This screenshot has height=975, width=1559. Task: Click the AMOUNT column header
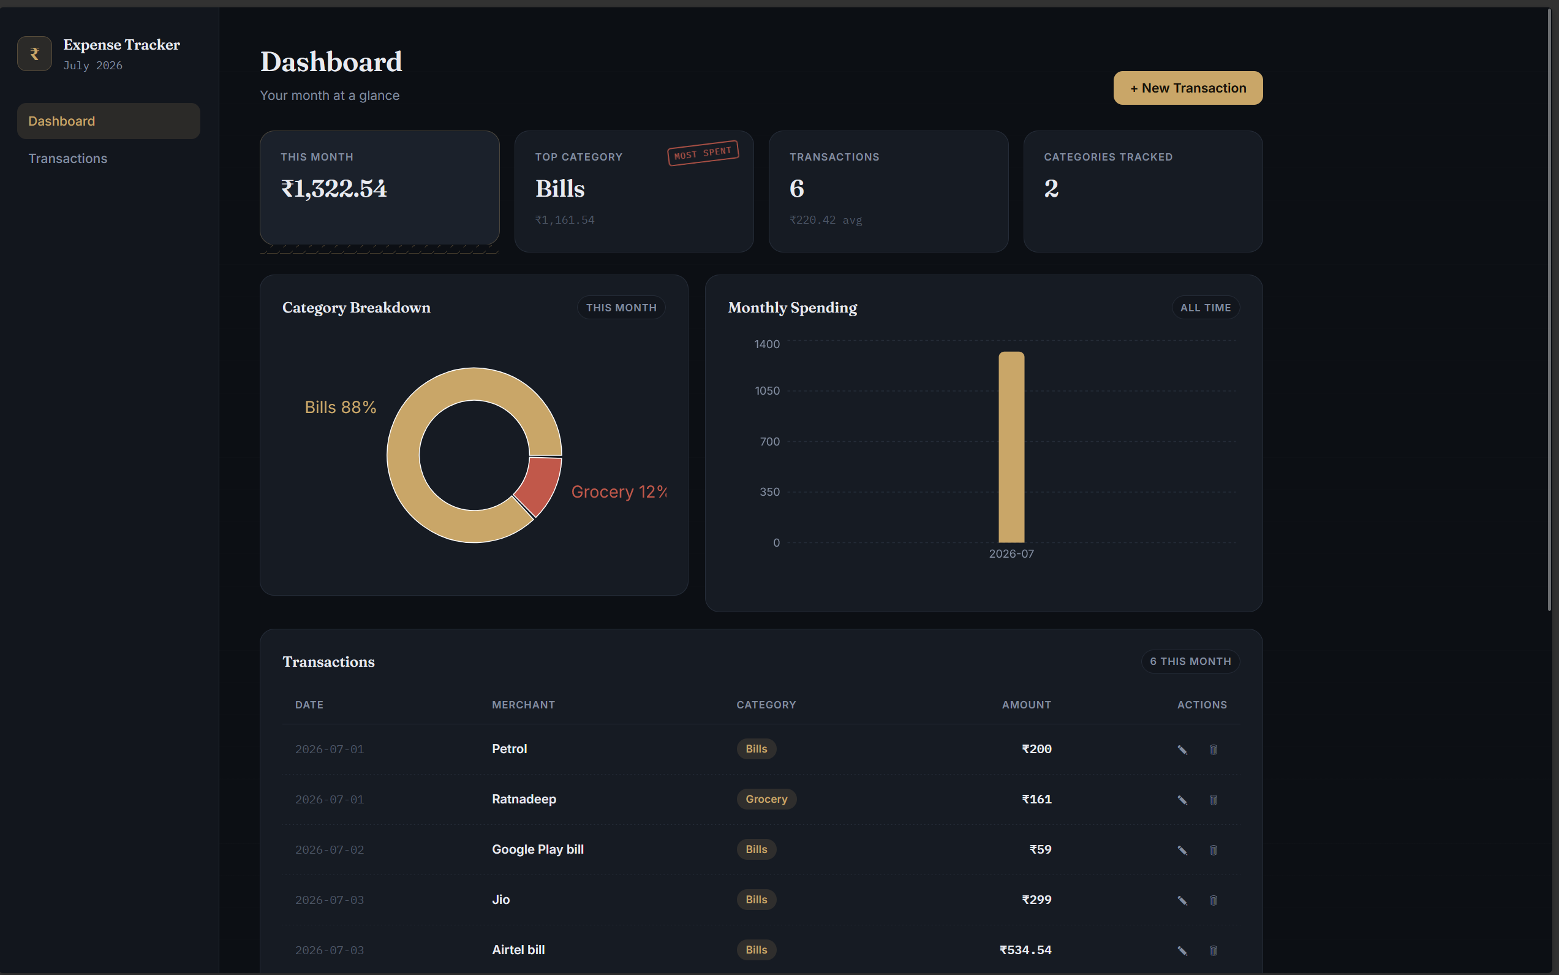[1026, 705]
